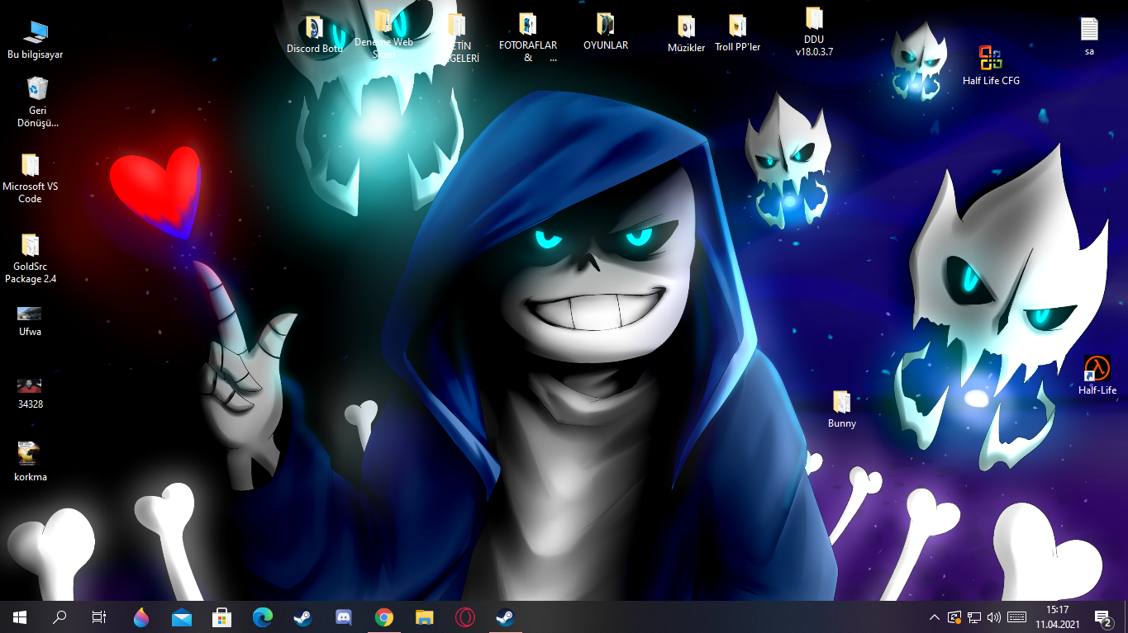Image resolution: width=1128 pixels, height=633 pixels.
Task: Open the Windows Start menu
Action: tap(20, 616)
